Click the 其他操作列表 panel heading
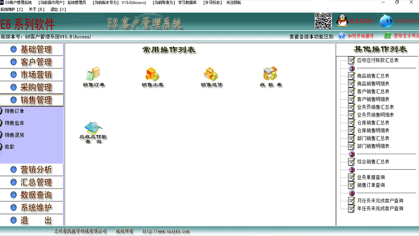The width and height of the screenshot is (419, 236). click(380, 49)
